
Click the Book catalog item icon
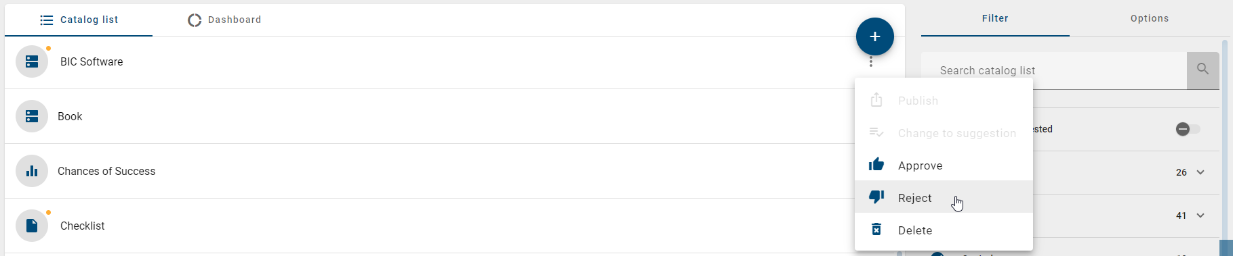click(x=32, y=116)
